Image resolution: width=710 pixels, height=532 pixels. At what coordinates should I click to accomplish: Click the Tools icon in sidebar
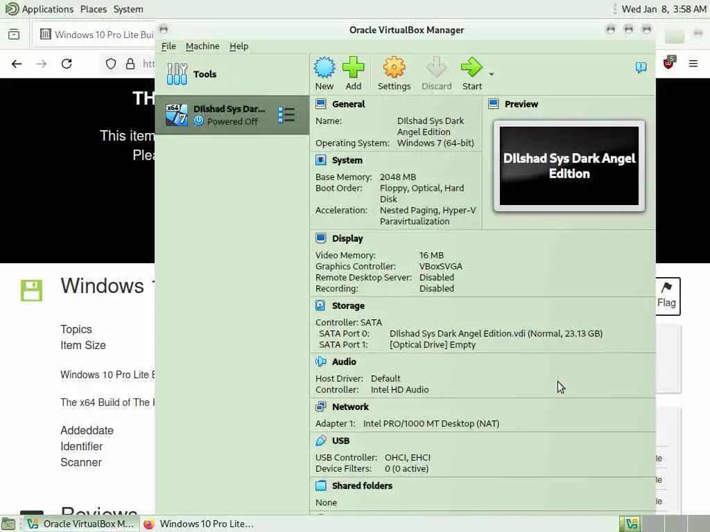[x=177, y=73]
